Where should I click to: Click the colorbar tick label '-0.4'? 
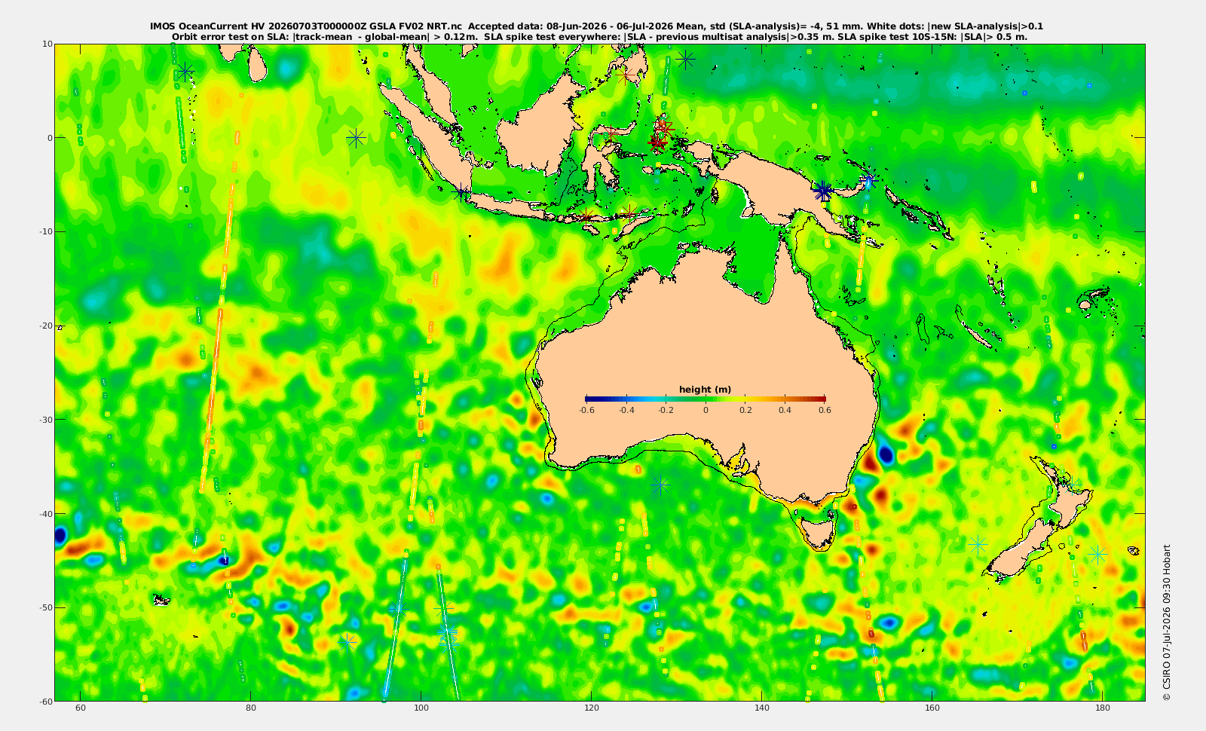click(626, 410)
